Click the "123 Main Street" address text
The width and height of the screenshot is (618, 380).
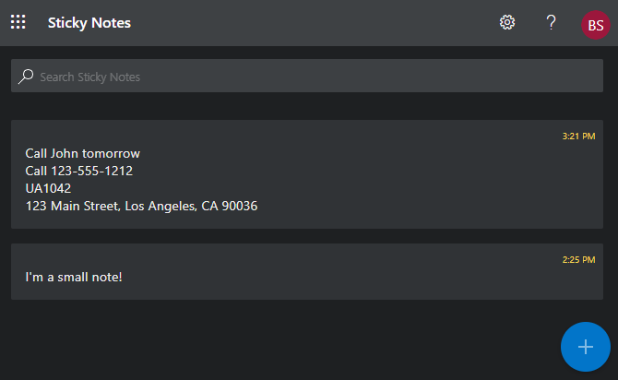click(x=72, y=206)
